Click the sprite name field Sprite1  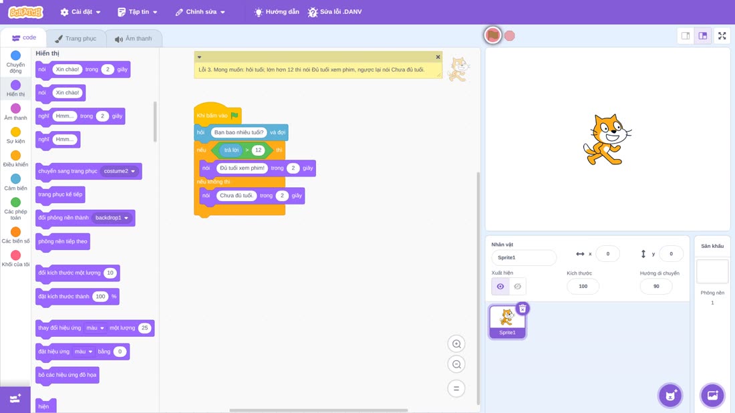(524, 257)
